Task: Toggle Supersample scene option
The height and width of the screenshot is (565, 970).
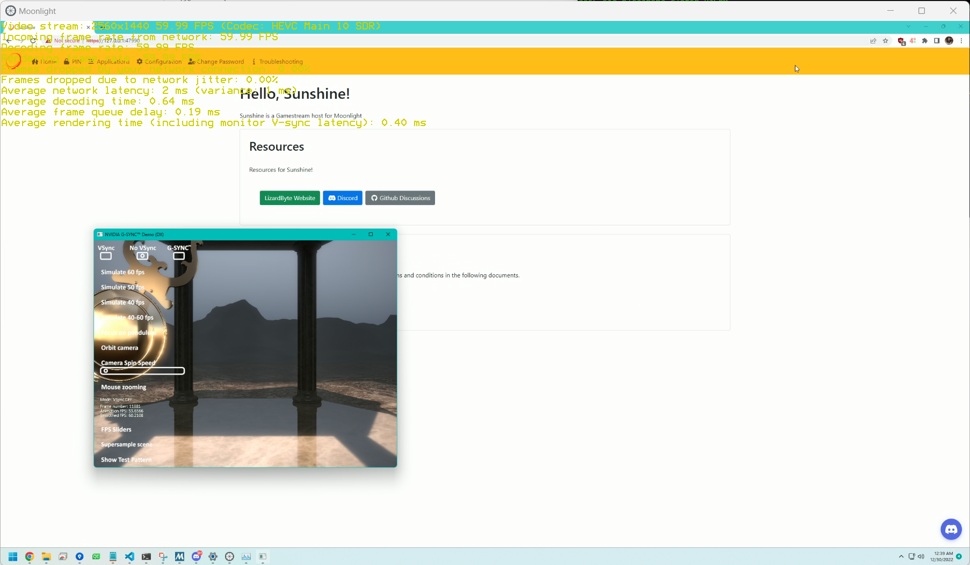Action: [127, 444]
